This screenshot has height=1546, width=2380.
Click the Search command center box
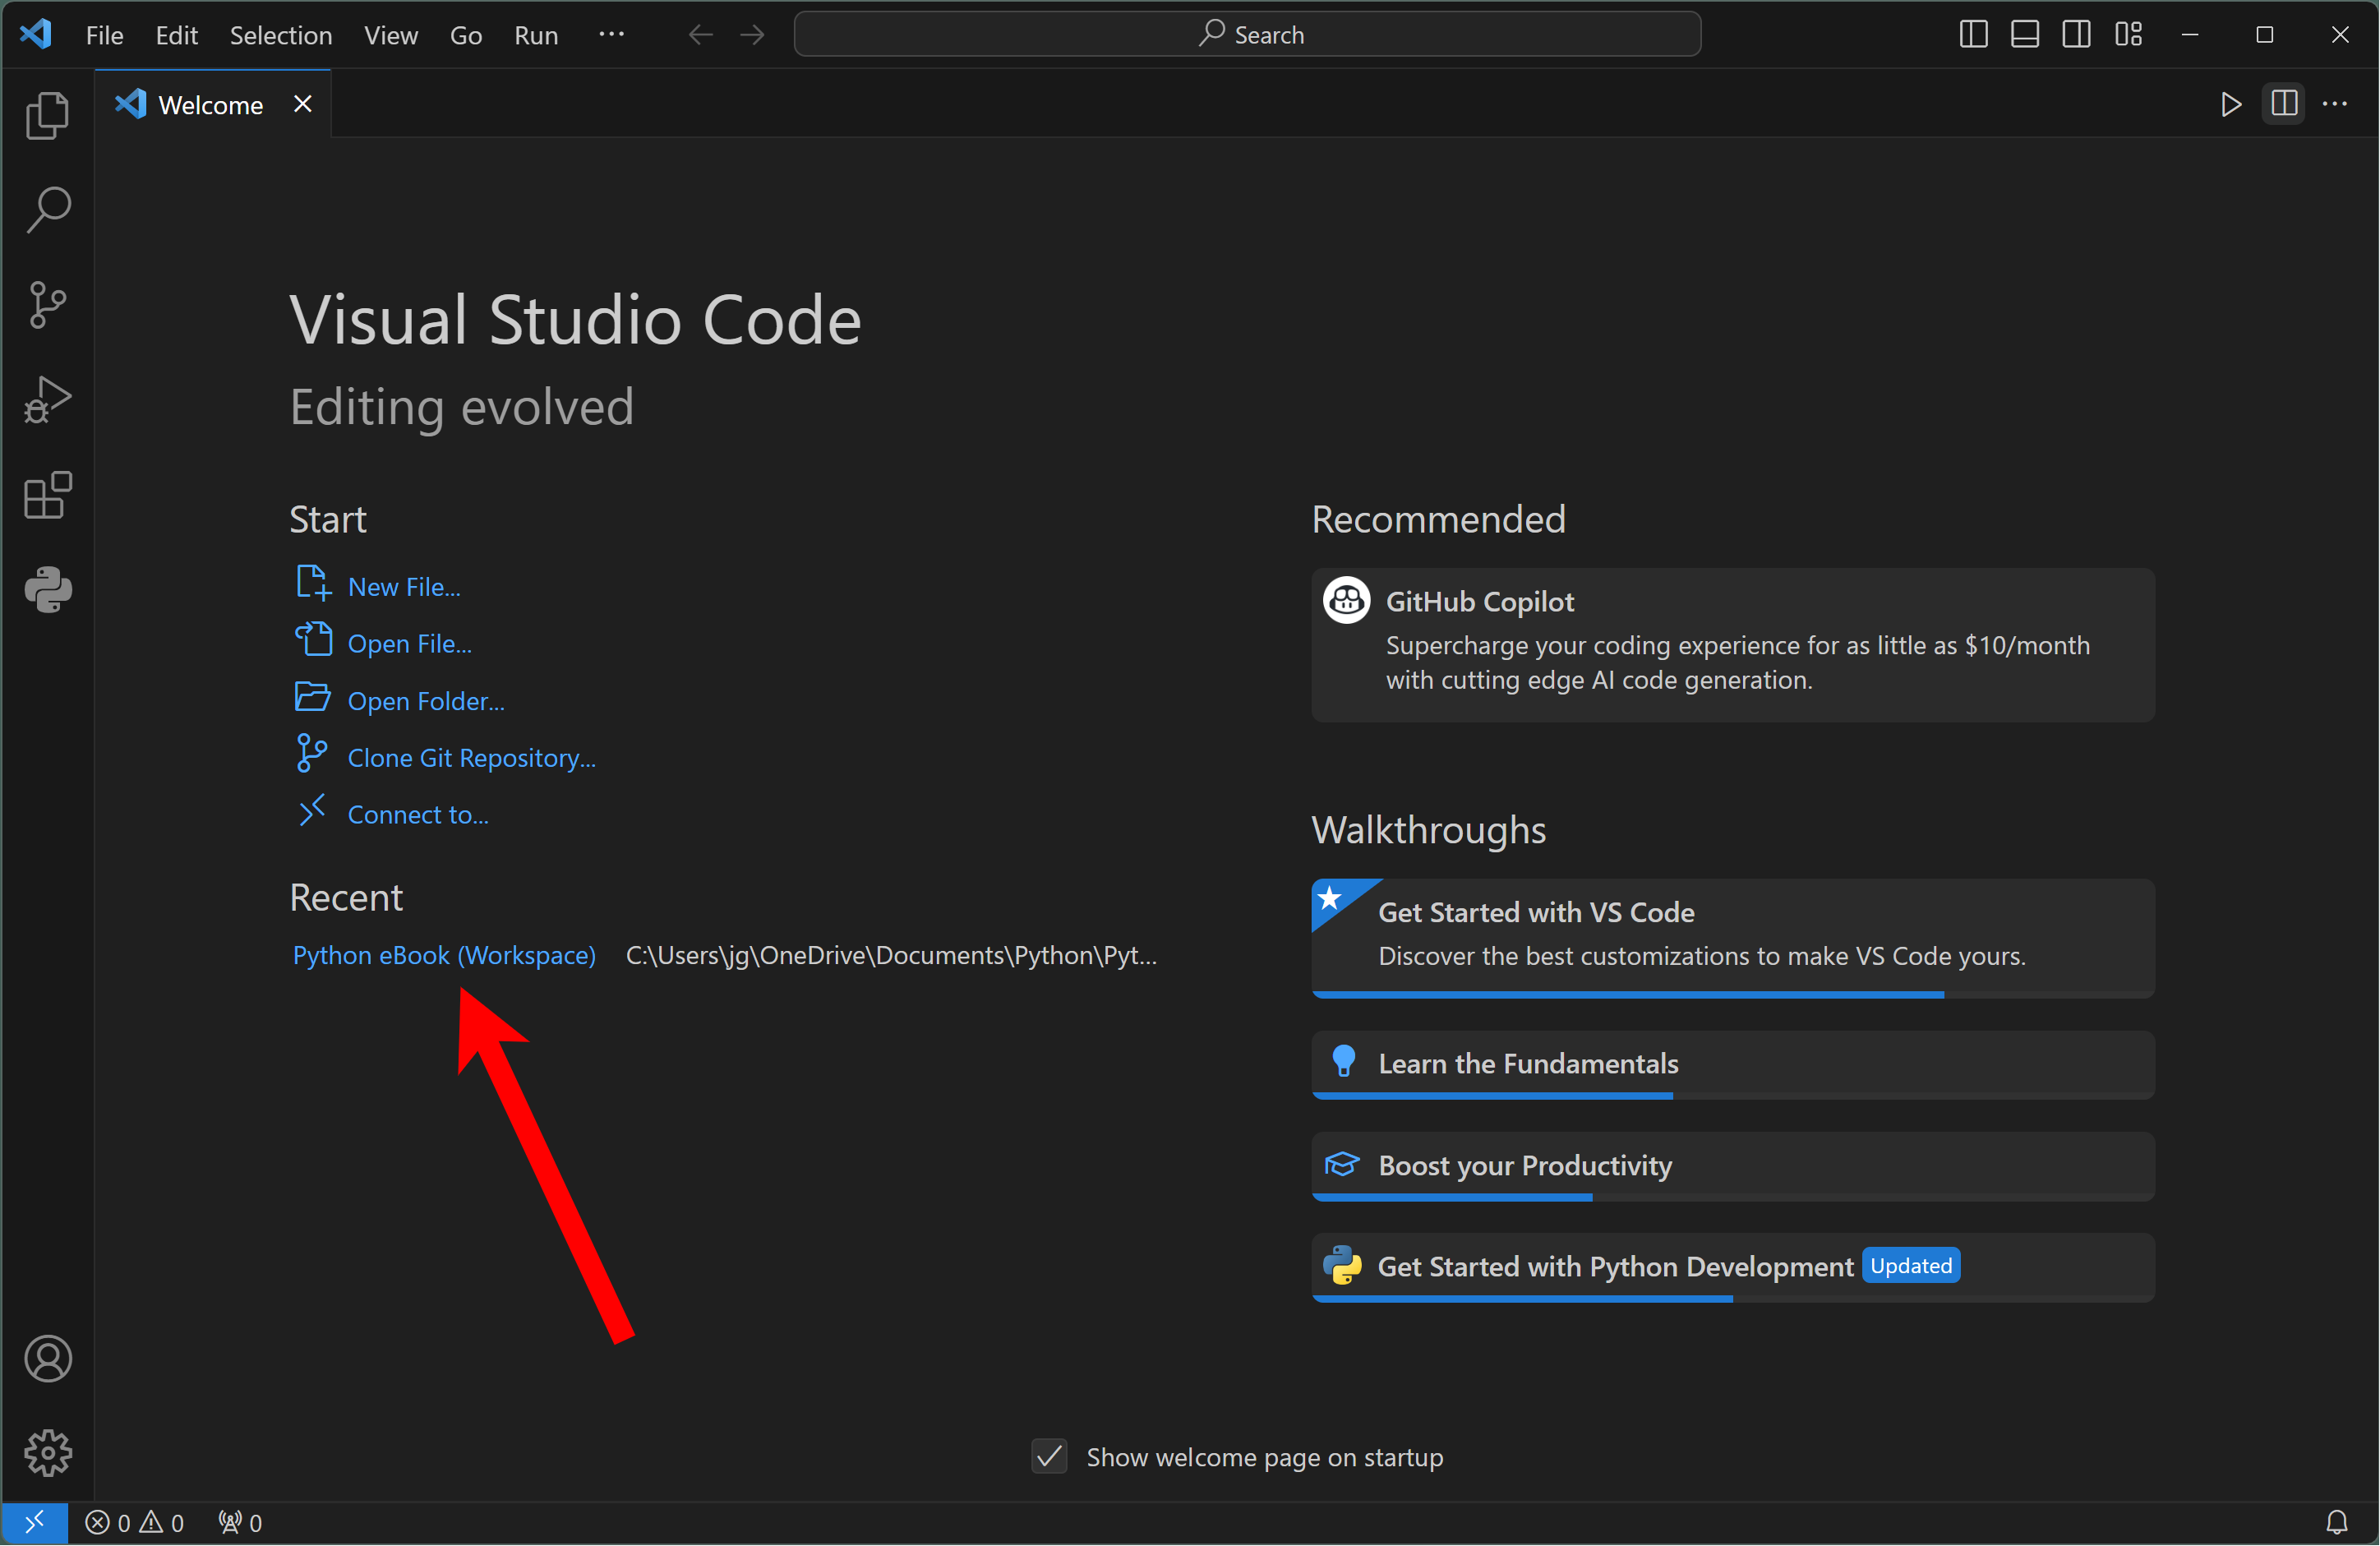pos(1247,35)
